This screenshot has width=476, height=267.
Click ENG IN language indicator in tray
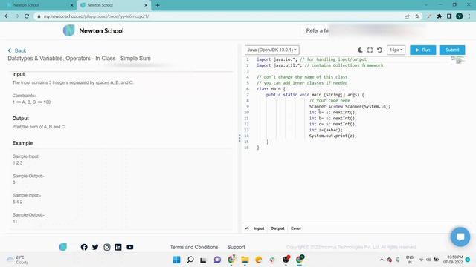[410, 260]
